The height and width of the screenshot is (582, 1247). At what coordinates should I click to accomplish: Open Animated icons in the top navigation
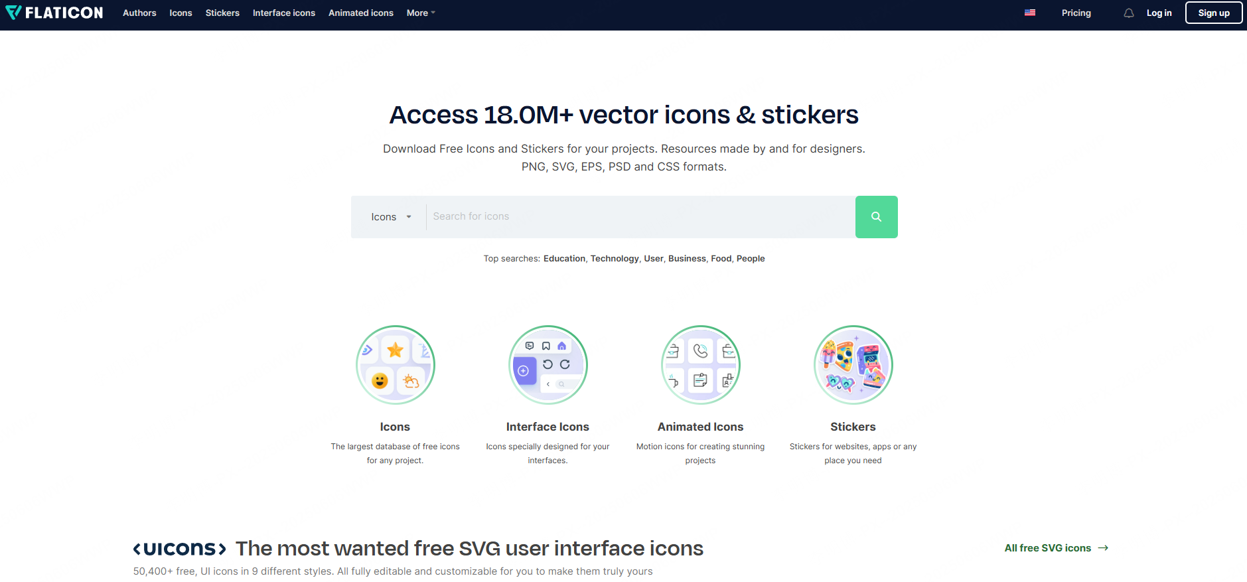click(x=361, y=13)
